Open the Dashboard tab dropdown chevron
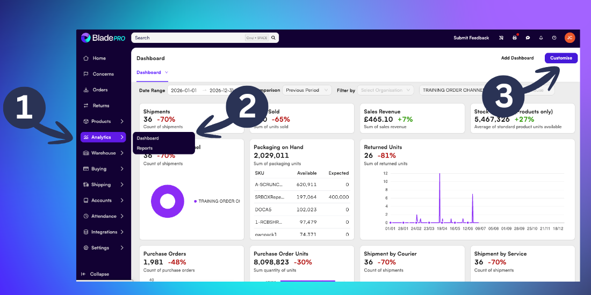This screenshot has height=295, width=591. pyautogui.click(x=166, y=72)
